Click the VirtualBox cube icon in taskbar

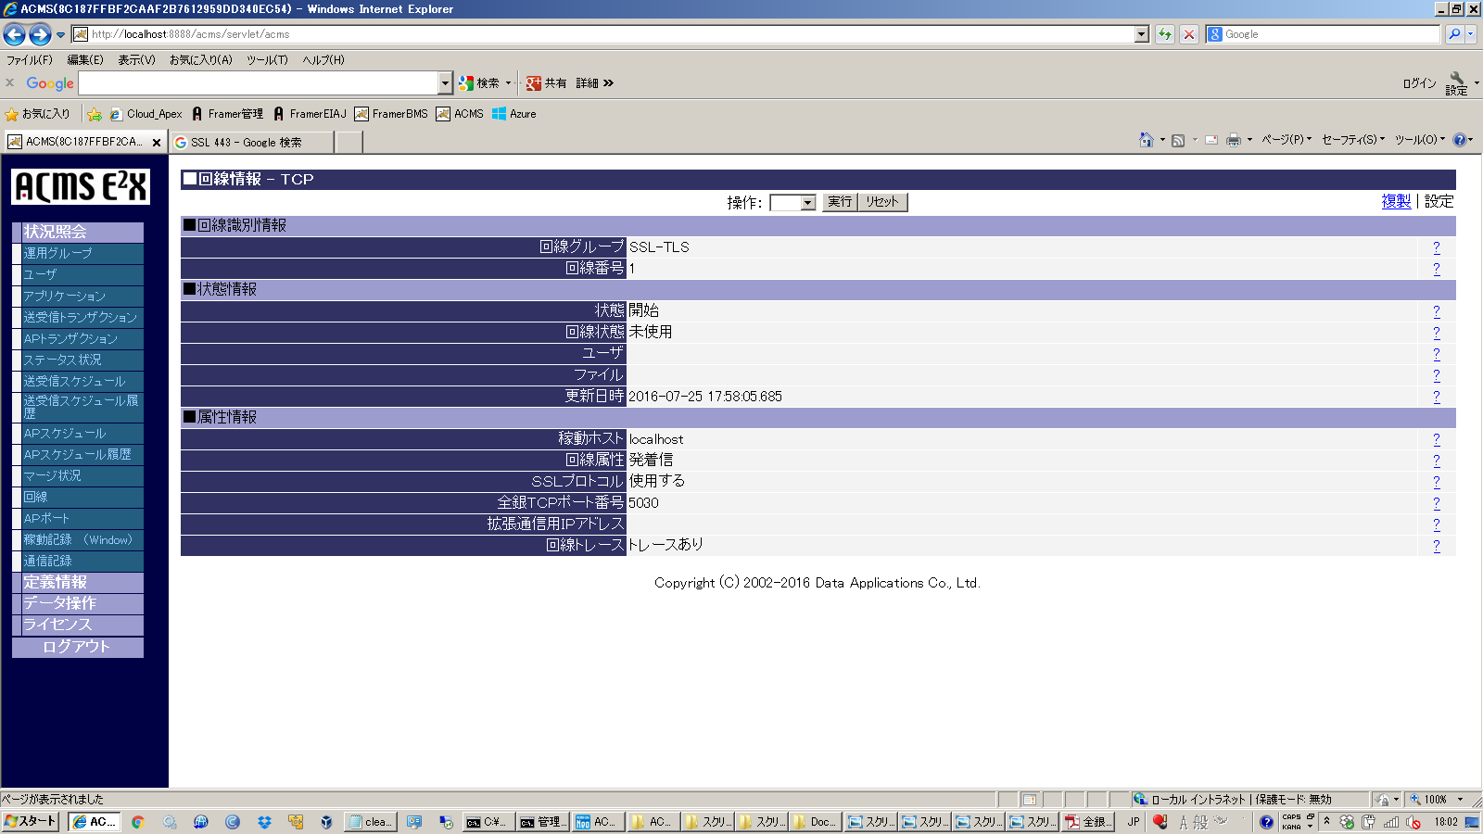(x=326, y=822)
